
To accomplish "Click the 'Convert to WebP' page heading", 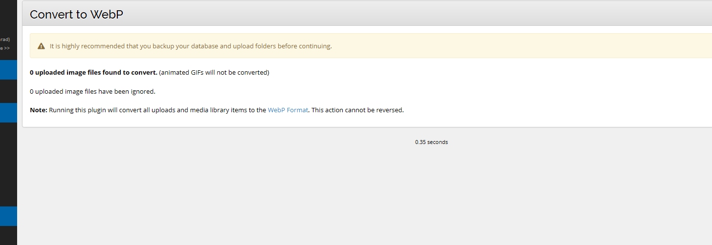I will [x=76, y=15].
